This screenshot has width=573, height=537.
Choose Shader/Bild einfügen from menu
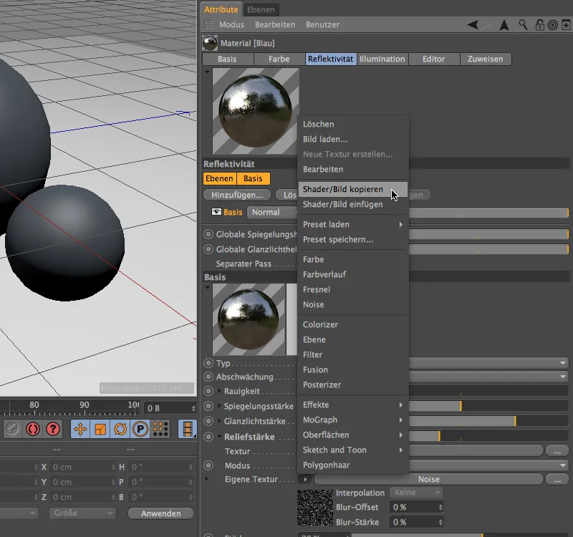352,204
